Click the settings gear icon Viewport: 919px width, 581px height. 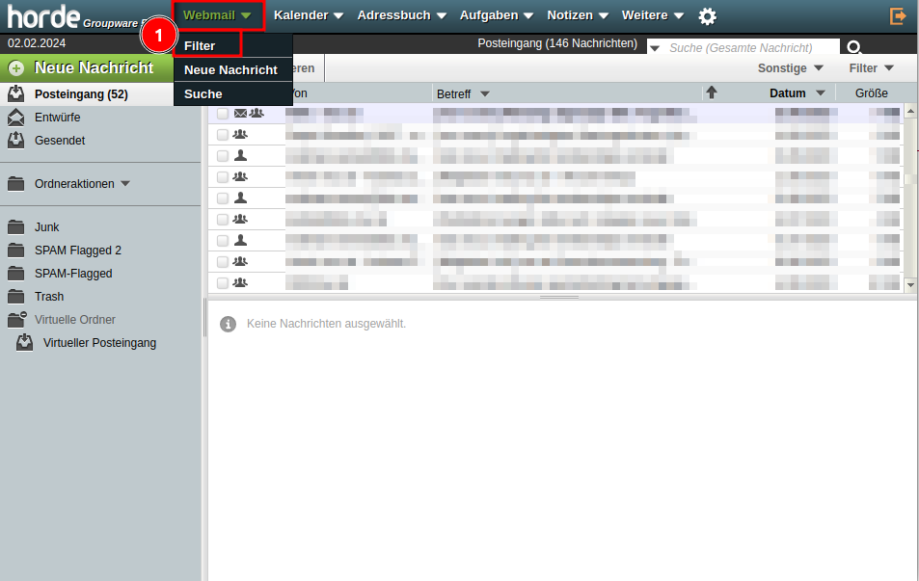pos(708,16)
